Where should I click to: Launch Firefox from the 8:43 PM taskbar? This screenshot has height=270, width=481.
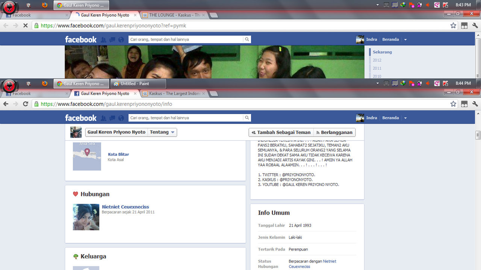click(45, 5)
